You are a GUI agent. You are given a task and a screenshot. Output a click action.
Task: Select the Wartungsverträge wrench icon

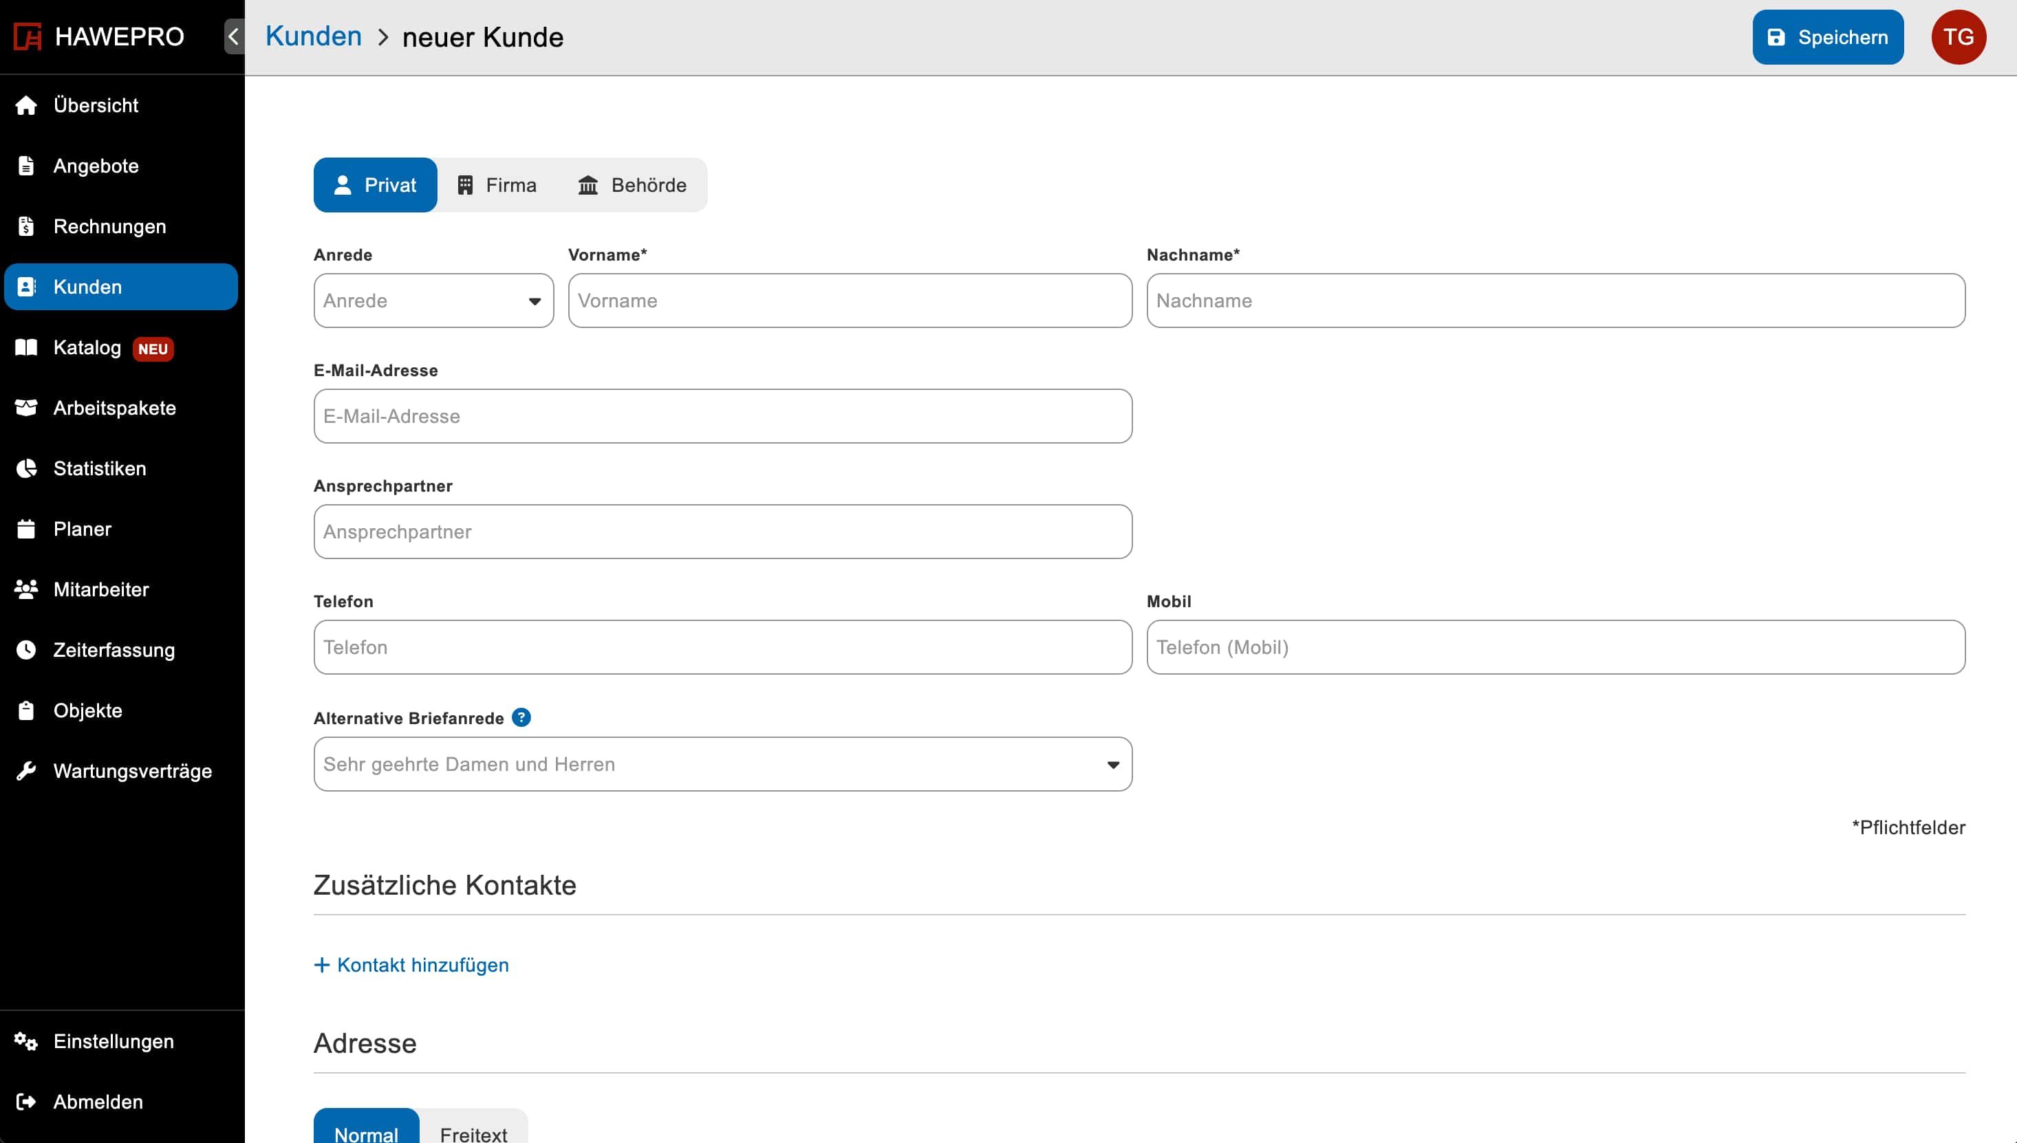coord(26,770)
